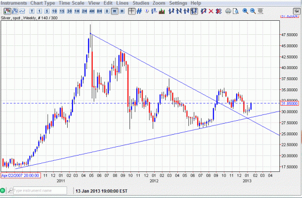Switch to 2H time scale
Image resolution: width=302 pixels, height=198 pixels.
[x=85, y=11]
